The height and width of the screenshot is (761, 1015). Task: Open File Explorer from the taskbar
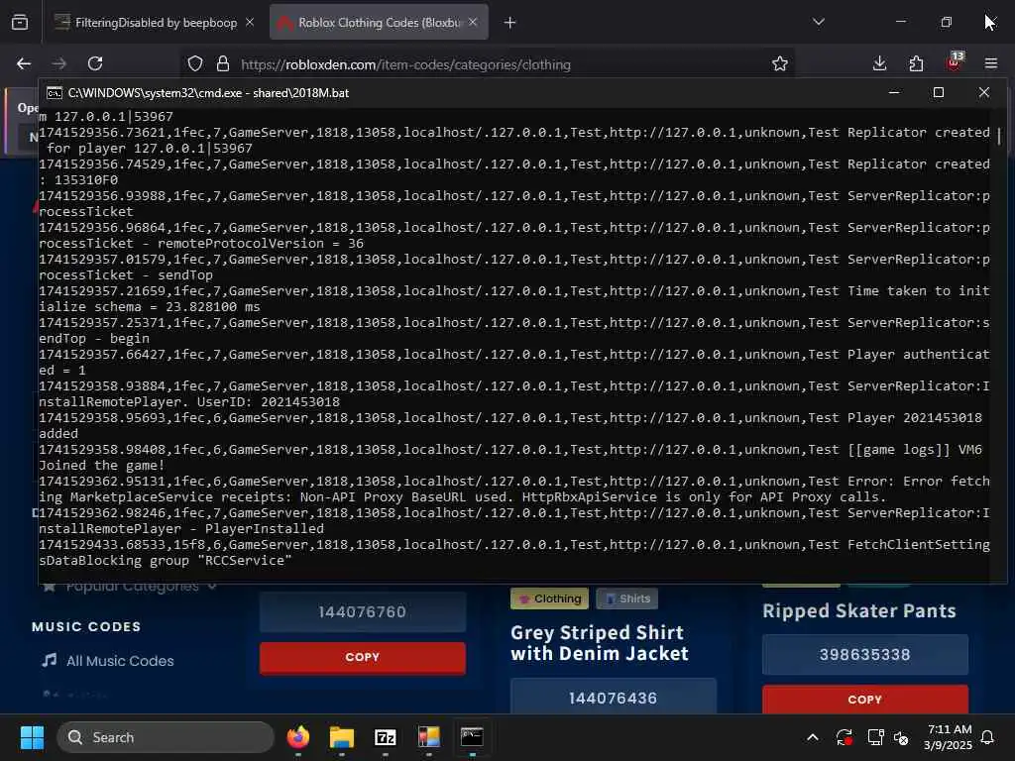tap(342, 737)
